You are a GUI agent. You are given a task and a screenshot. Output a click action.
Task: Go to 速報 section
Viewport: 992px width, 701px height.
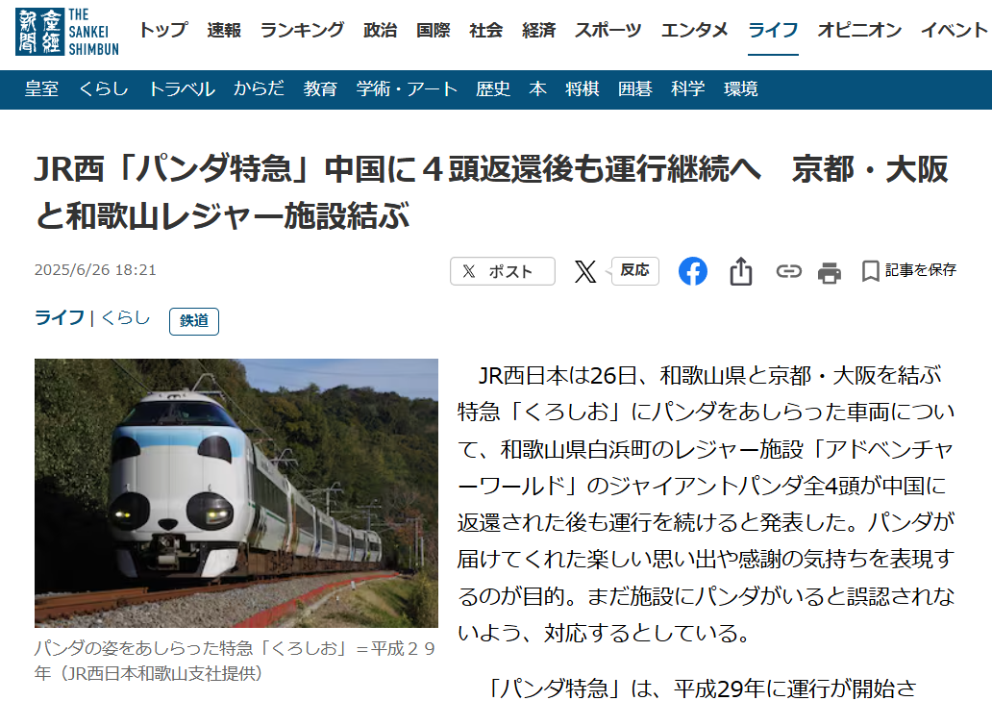click(224, 30)
